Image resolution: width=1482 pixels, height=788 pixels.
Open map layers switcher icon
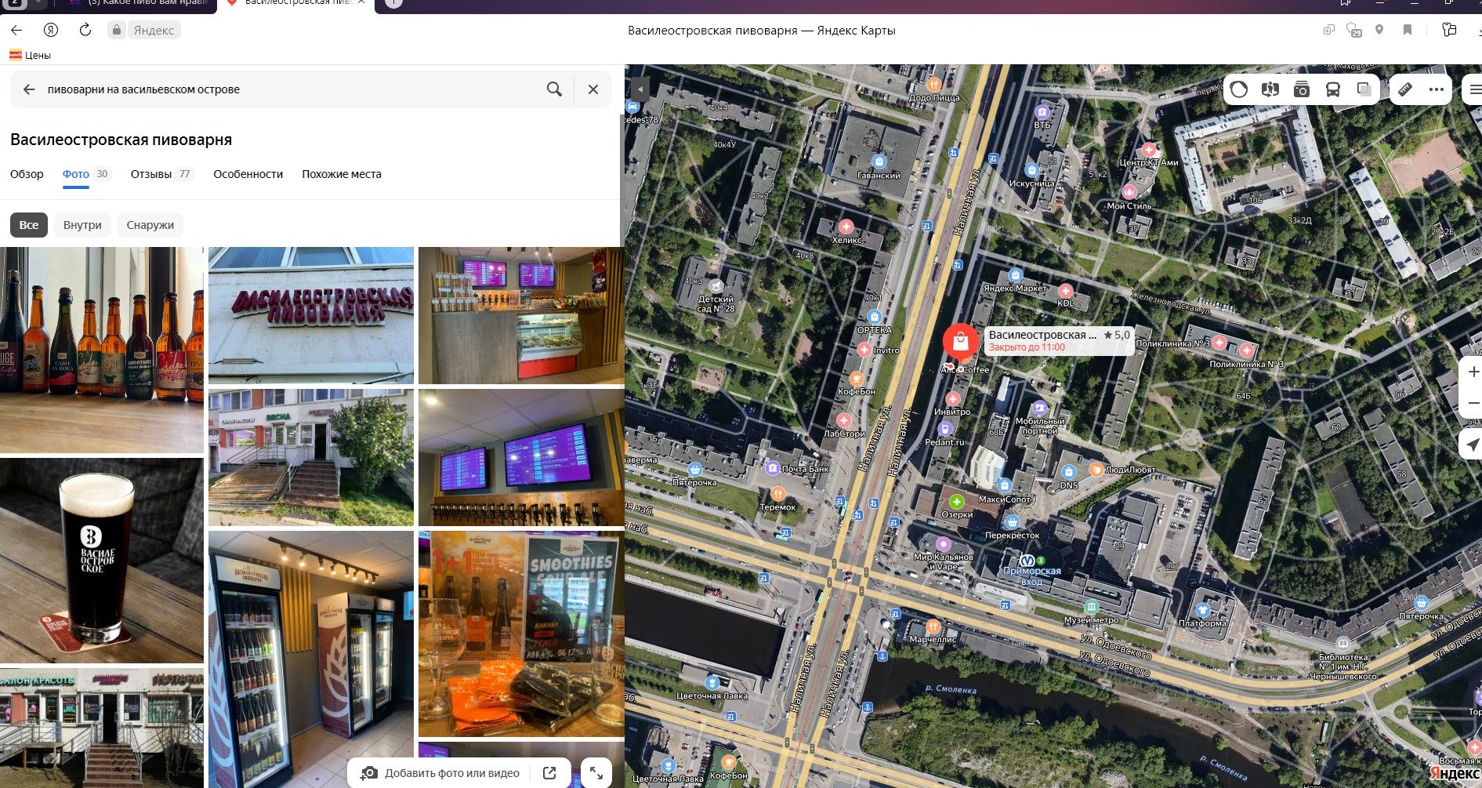(x=1364, y=89)
